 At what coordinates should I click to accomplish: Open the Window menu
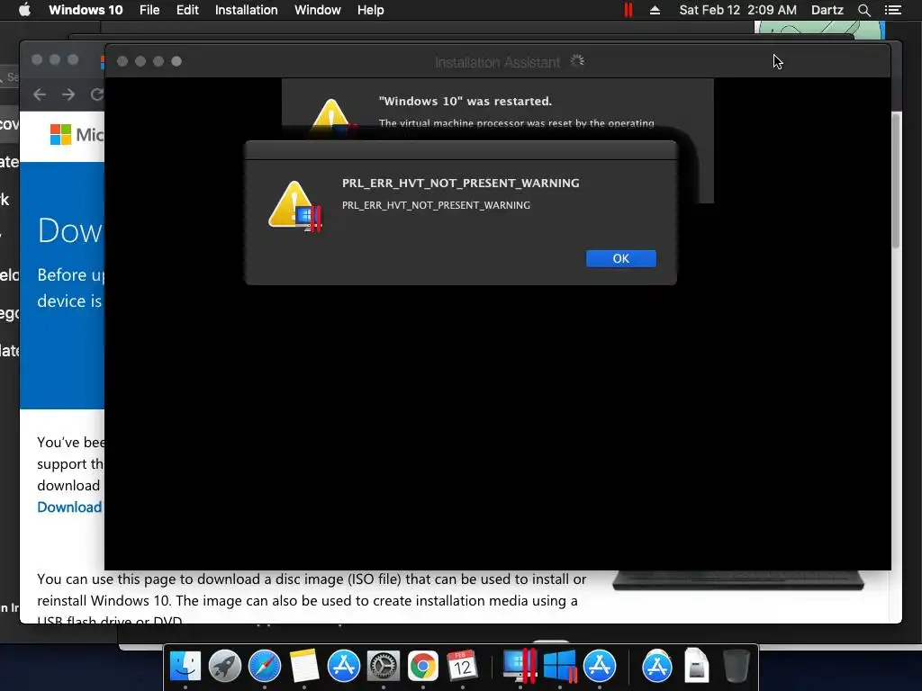click(318, 10)
